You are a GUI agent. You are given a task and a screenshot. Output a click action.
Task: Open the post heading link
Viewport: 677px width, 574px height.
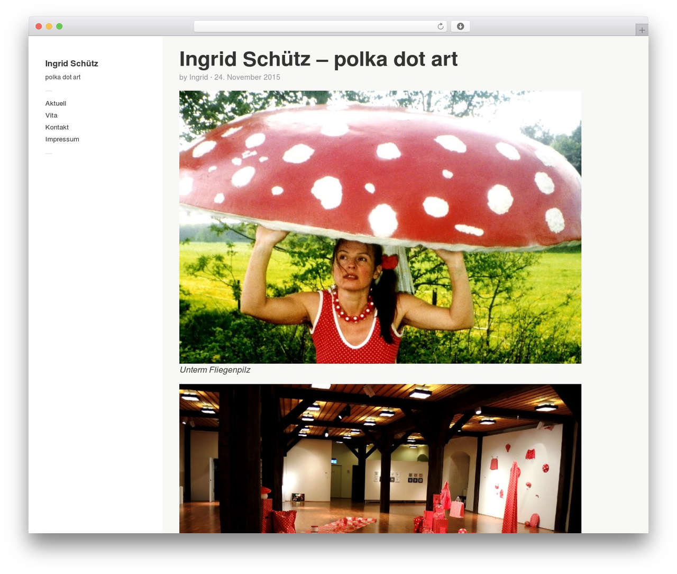[318, 59]
